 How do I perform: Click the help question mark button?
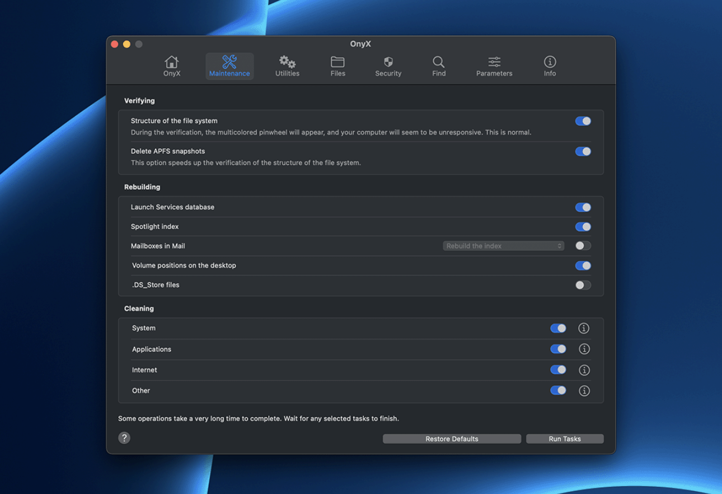pos(124,438)
